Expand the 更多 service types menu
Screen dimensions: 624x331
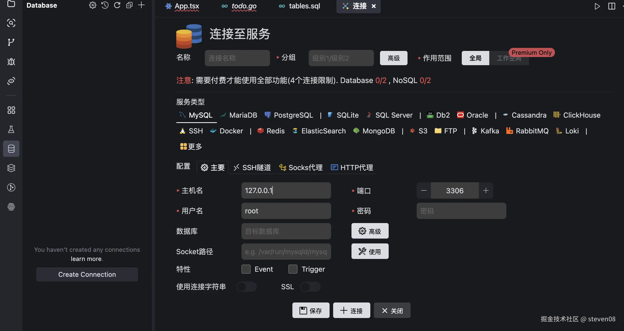191,147
